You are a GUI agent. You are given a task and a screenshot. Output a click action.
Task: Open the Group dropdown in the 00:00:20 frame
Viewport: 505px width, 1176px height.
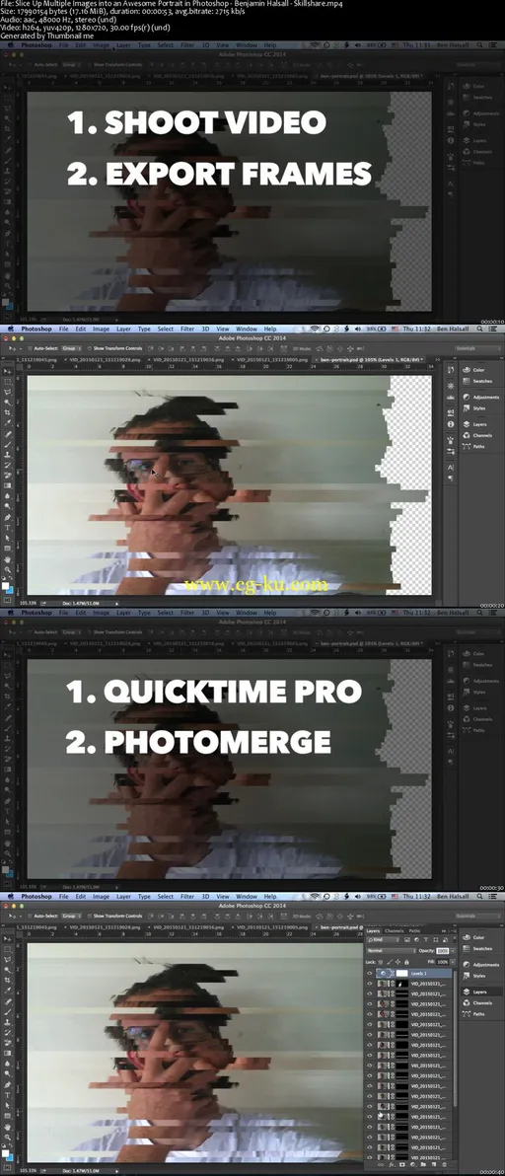tap(71, 348)
